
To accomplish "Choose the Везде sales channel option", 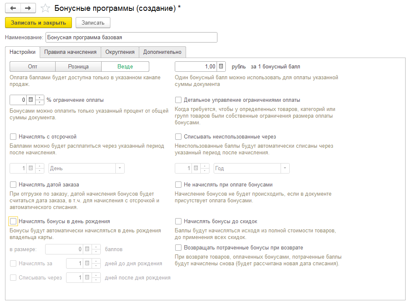I will (125, 66).
